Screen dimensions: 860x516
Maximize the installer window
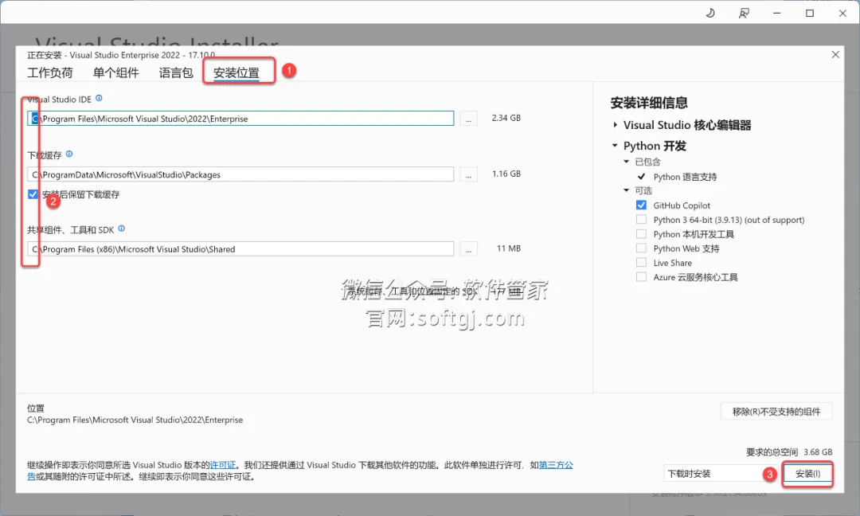tap(810, 14)
